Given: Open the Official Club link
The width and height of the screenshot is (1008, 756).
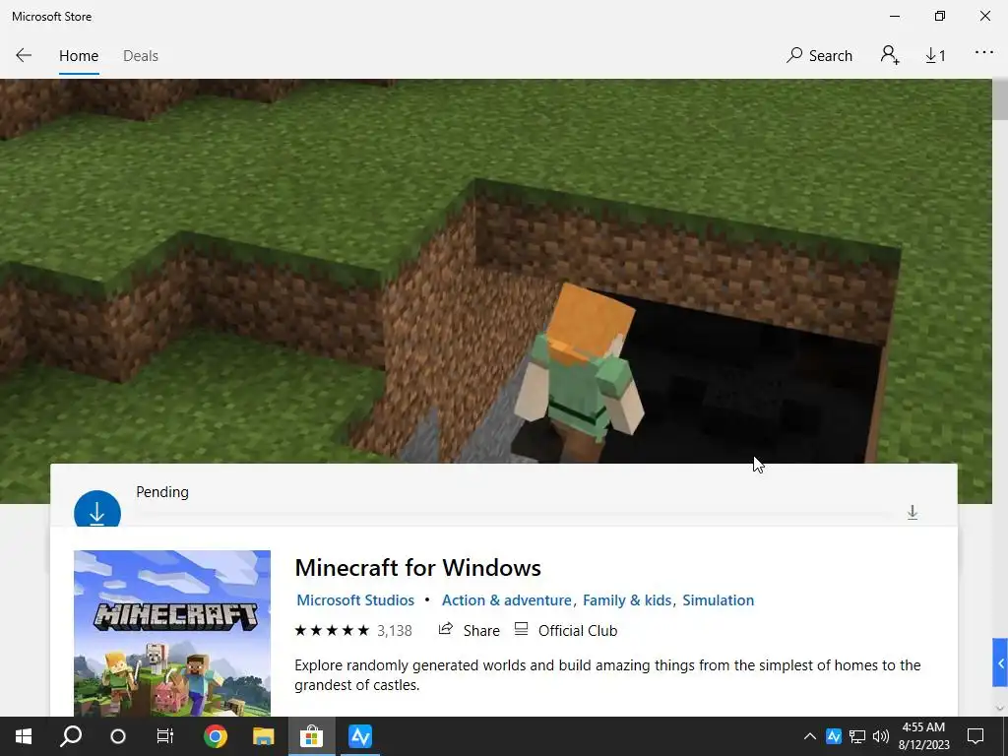Looking at the screenshot, I should tap(577, 631).
